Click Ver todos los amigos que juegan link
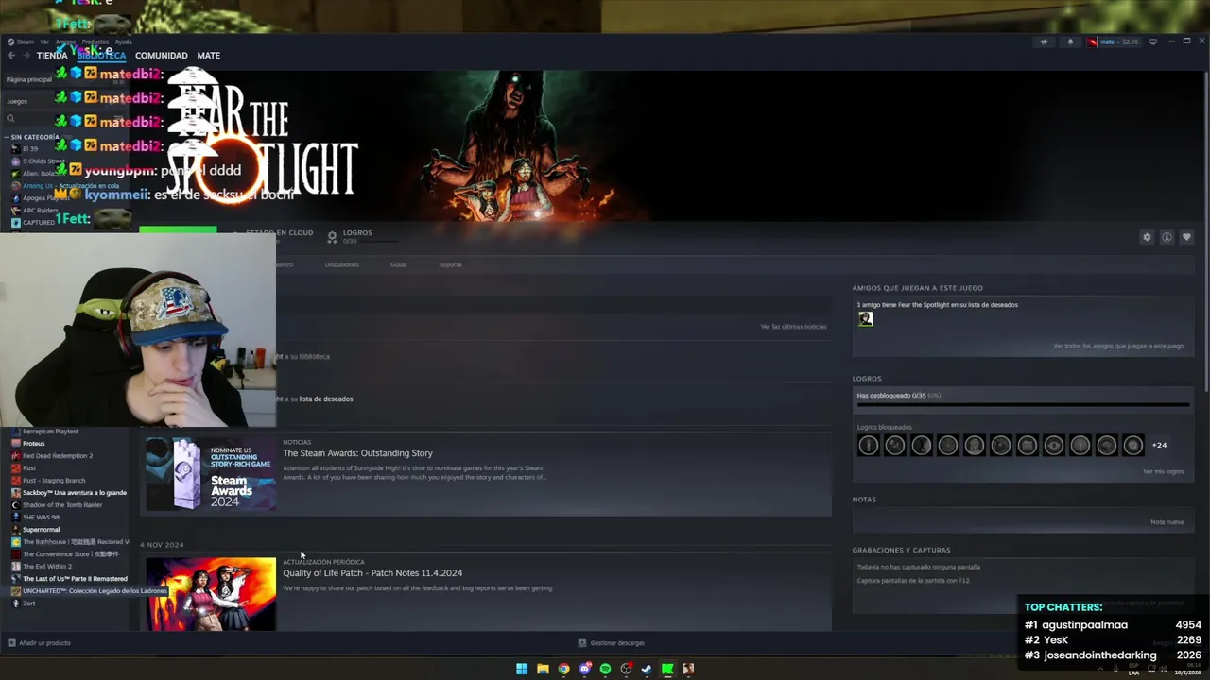 click(x=1118, y=347)
